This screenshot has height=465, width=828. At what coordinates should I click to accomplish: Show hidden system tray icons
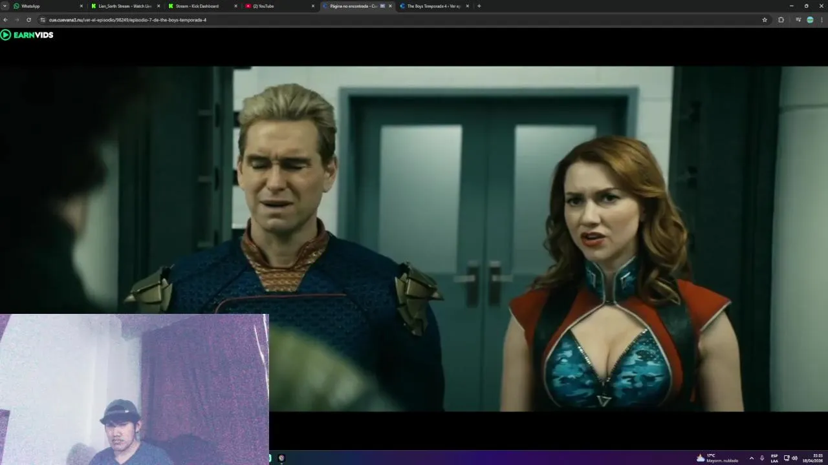click(x=751, y=458)
